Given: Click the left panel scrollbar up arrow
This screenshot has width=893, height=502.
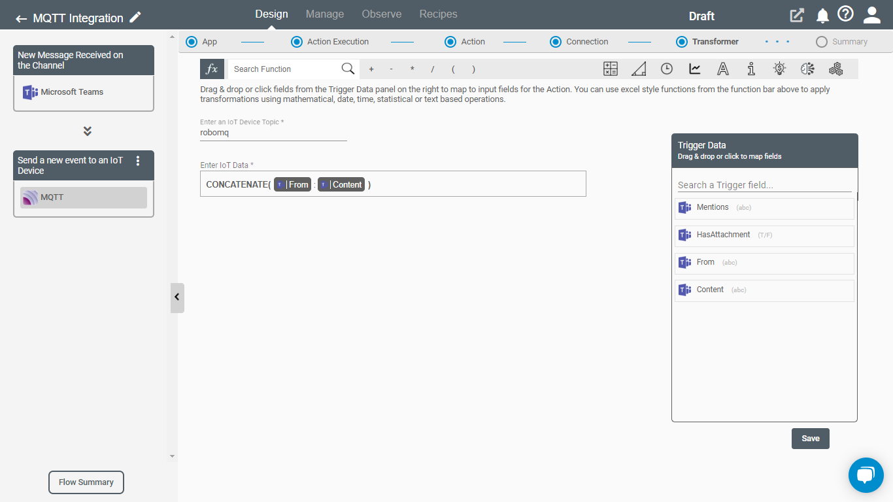Looking at the screenshot, I should pyautogui.click(x=173, y=37).
